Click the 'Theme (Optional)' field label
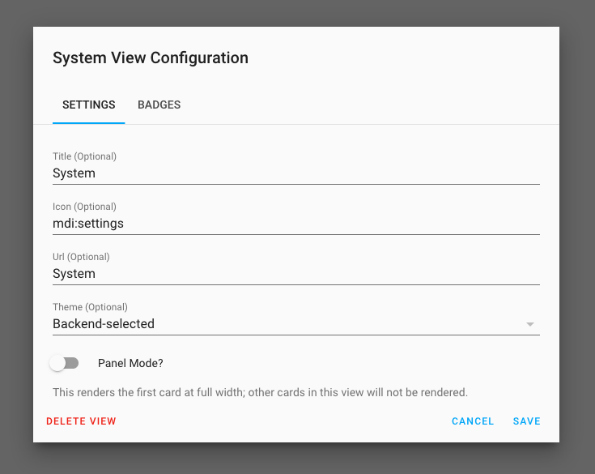The image size is (595, 474). point(90,307)
